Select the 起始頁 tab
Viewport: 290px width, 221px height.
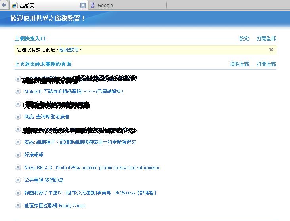[x=48, y=6]
